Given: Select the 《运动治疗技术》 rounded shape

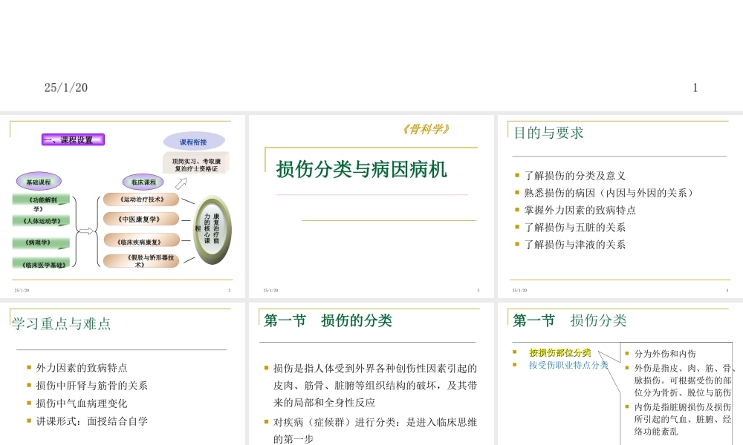Looking at the screenshot, I should pyautogui.click(x=143, y=199).
